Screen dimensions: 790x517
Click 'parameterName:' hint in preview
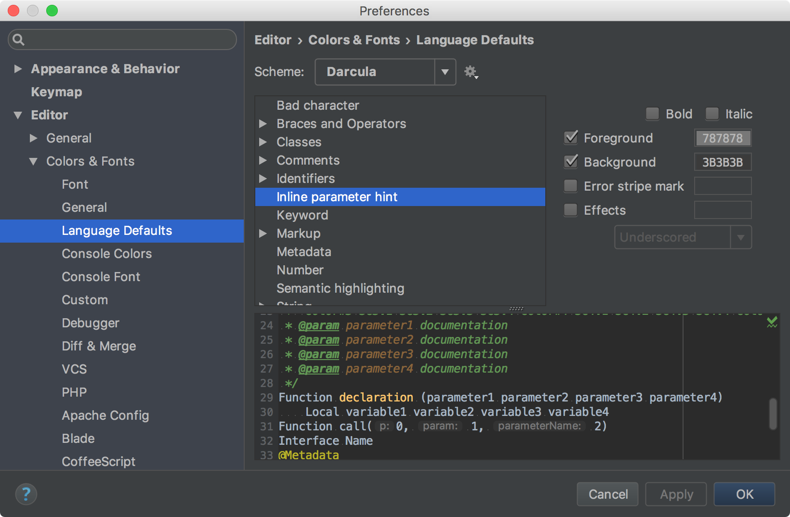point(539,426)
